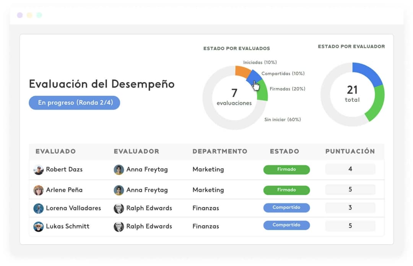Expand the En progreso (Ronda 2/4) selector
Screen dimensions: 413x266
click(x=74, y=103)
